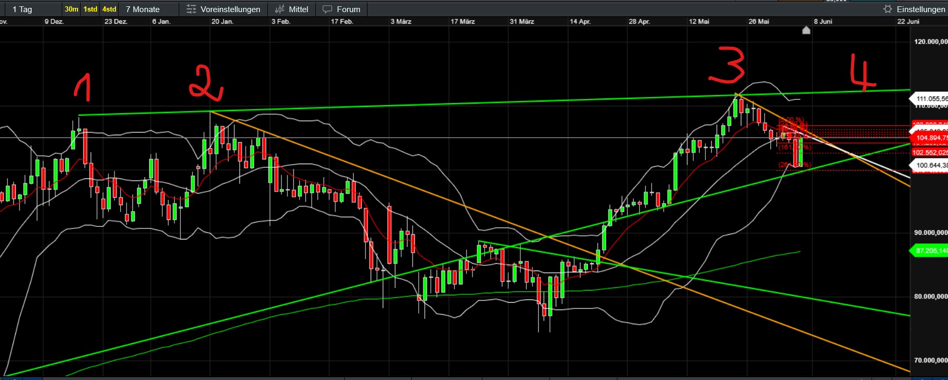Click the 20 Jan. date label
The image size is (948, 380).
tap(222, 22)
